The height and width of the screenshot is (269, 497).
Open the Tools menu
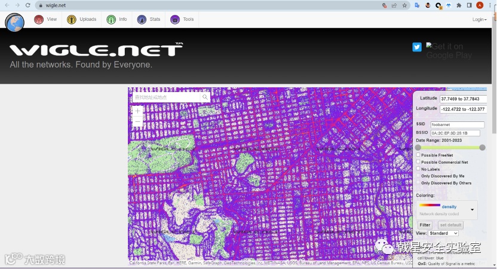(182, 19)
